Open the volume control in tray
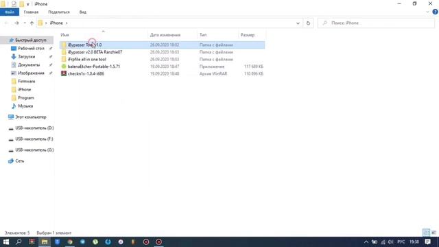The height and width of the screenshot is (247, 439). pyautogui.click(x=390, y=242)
